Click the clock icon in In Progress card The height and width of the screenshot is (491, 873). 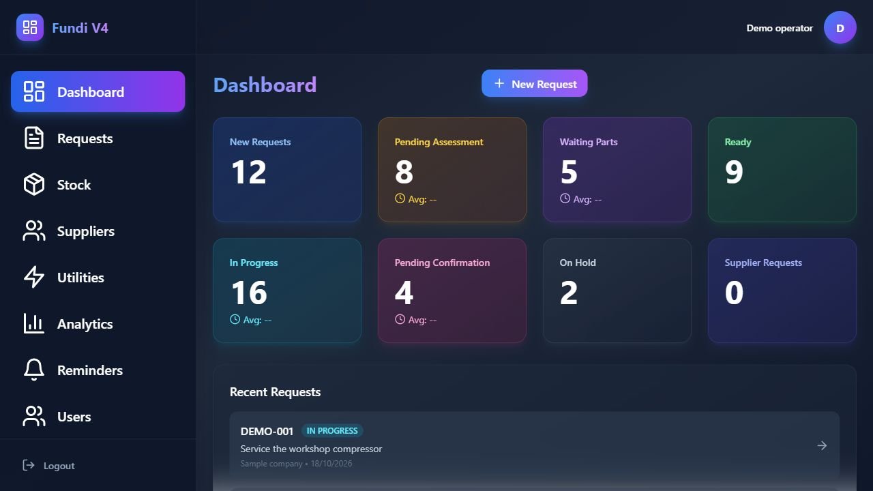(235, 319)
